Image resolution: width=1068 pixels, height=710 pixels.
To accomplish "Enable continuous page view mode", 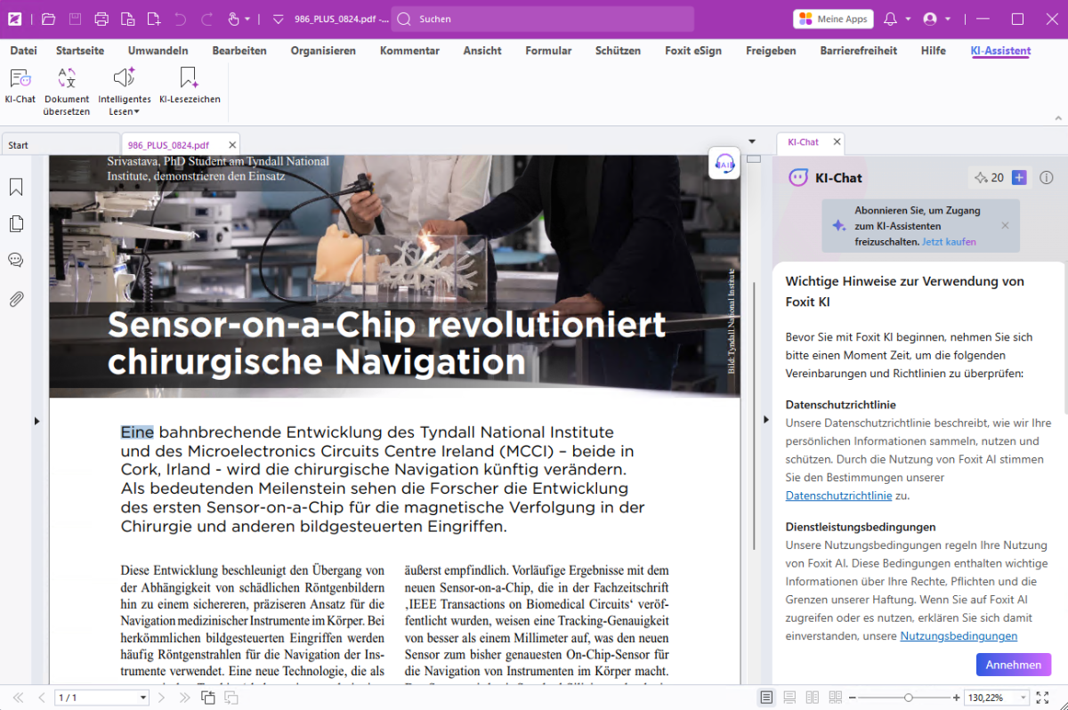I will (789, 698).
